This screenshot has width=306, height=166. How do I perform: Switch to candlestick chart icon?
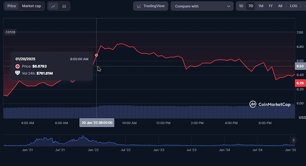click(64, 6)
